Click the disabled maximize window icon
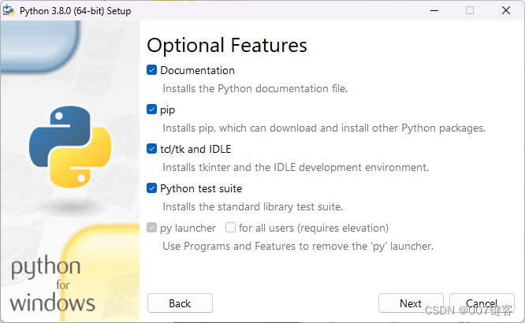Image resolution: width=525 pixels, height=323 pixels. (x=470, y=11)
